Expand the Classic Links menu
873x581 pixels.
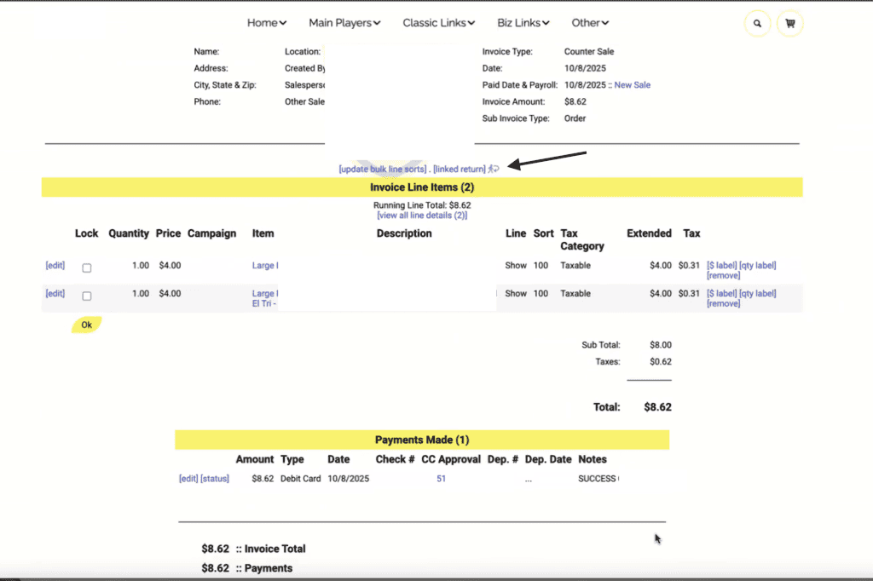click(439, 23)
